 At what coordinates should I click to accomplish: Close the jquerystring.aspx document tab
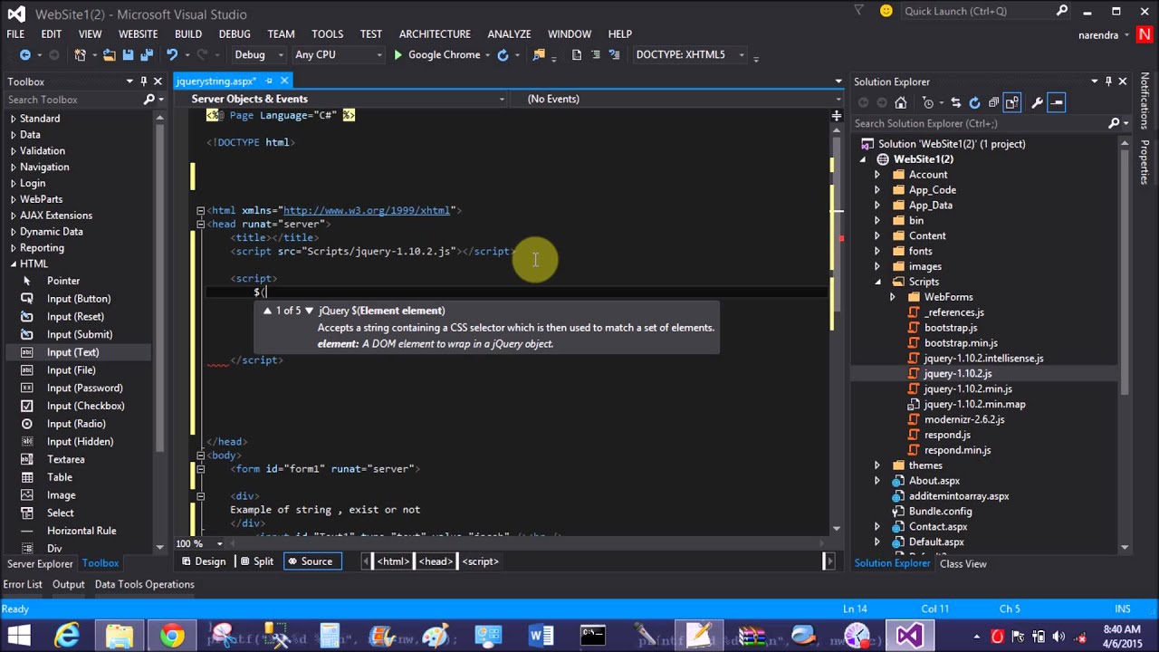(284, 81)
